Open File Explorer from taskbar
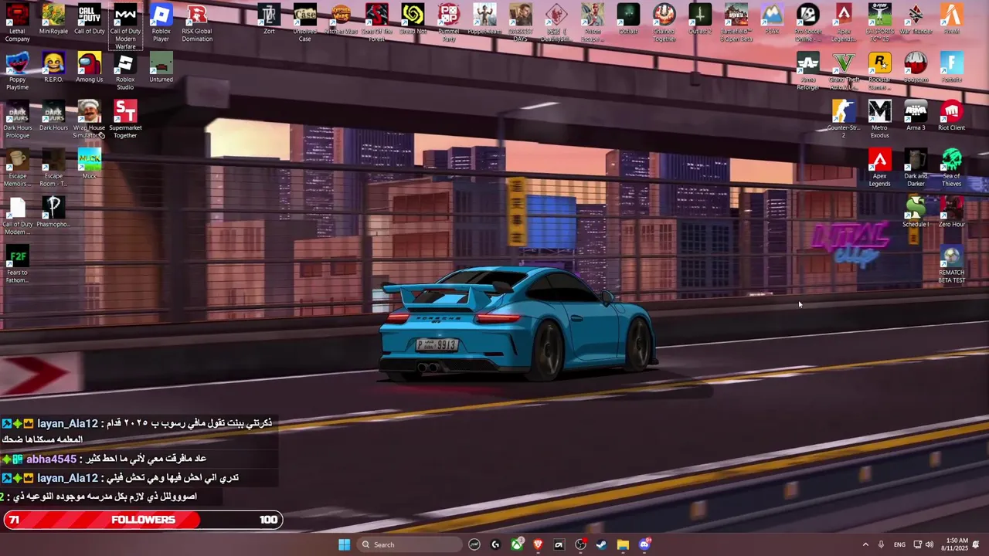989x556 pixels. (x=623, y=544)
